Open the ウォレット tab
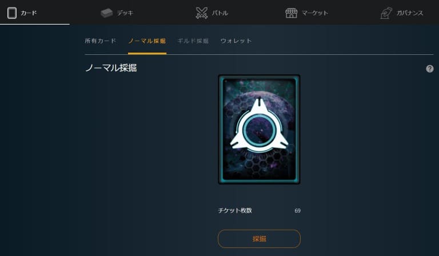The image size is (439, 256). click(236, 41)
